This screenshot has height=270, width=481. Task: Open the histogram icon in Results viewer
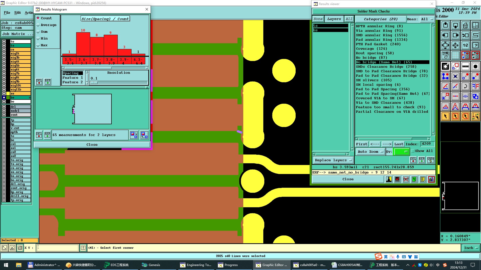tap(431, 179)
